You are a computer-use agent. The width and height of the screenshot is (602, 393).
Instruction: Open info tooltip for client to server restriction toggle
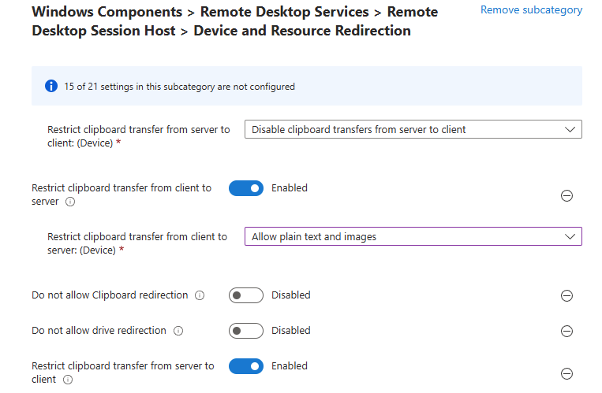(x=70, y=202)
